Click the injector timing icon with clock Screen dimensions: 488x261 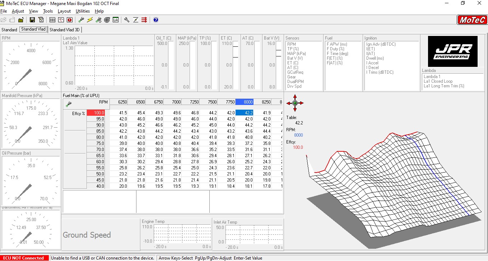pyautogui.click(x=98, y=20)
